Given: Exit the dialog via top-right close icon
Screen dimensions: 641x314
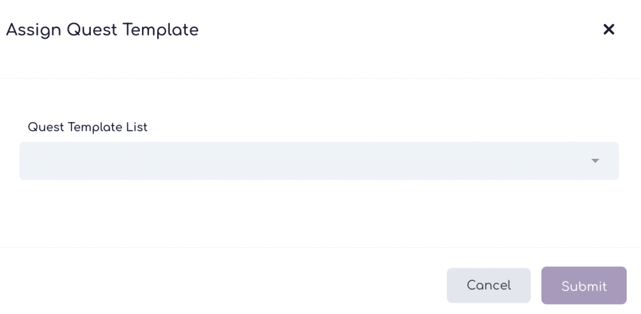Looking at the screenshot, I should click(x=608, y=29).
